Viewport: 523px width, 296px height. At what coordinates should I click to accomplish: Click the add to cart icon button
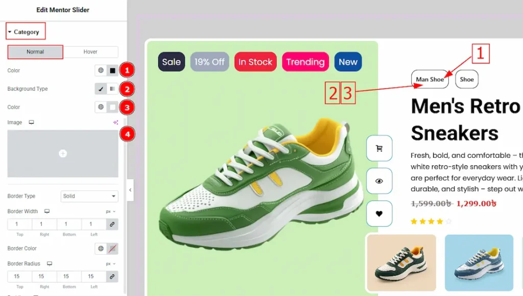379,149
